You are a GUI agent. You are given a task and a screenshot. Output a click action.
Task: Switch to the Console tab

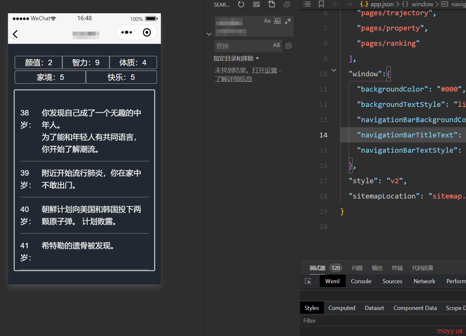tap(361, 281)
